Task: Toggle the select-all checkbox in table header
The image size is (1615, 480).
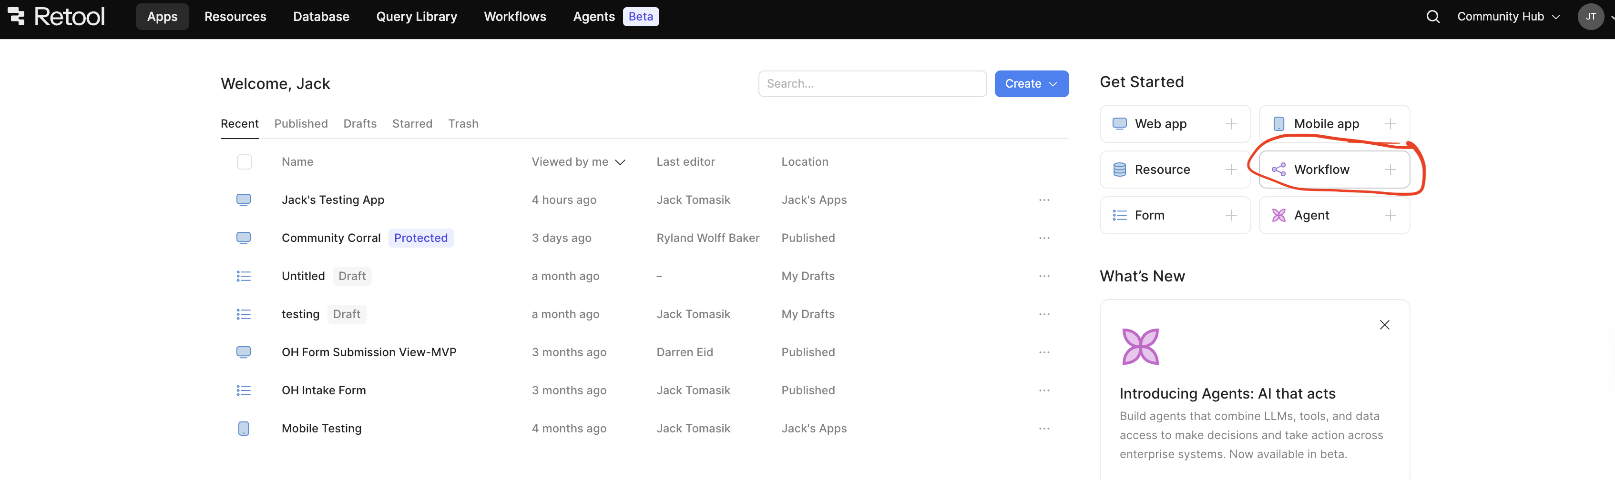Action: [245, 162]
